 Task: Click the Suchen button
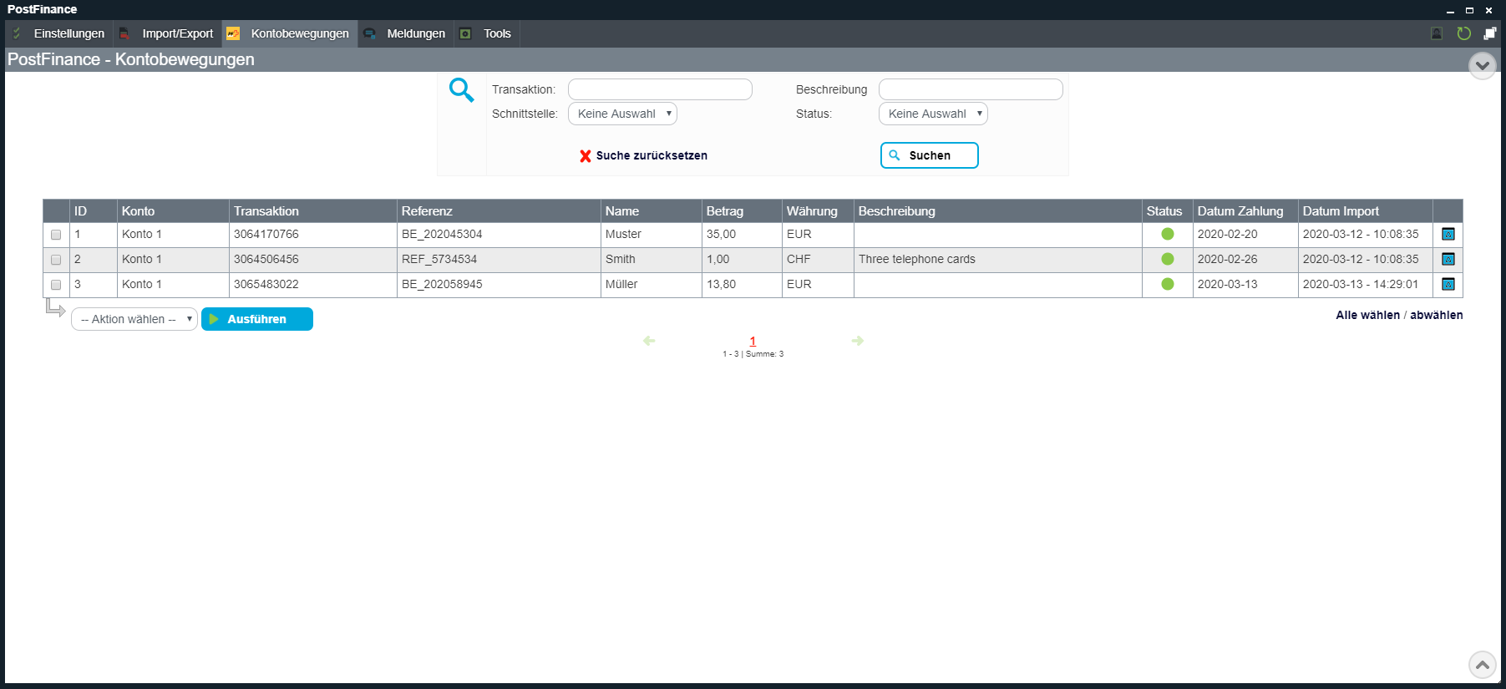click(x=929, y=155)
